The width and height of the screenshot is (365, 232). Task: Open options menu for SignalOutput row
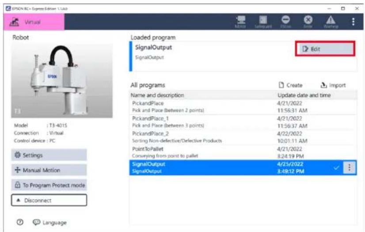[x=349, y=168]
